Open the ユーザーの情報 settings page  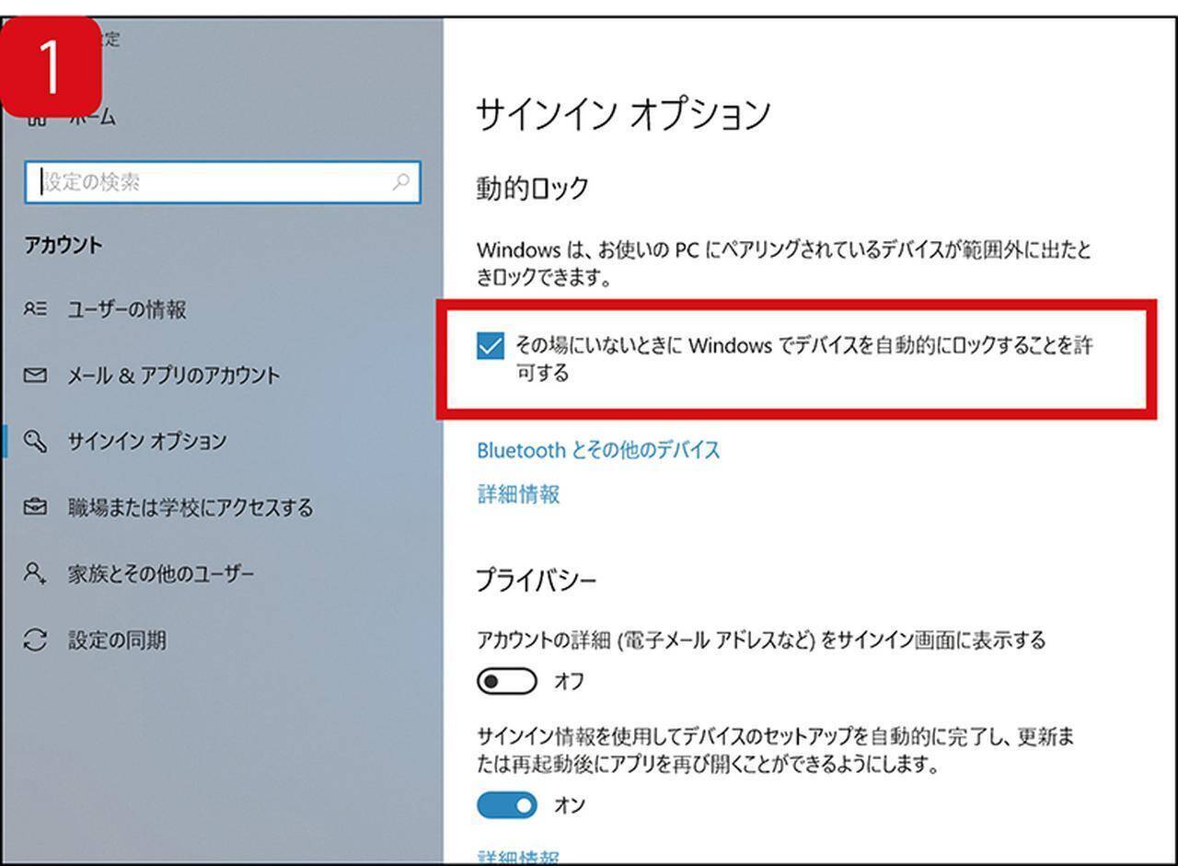point(126,310)
